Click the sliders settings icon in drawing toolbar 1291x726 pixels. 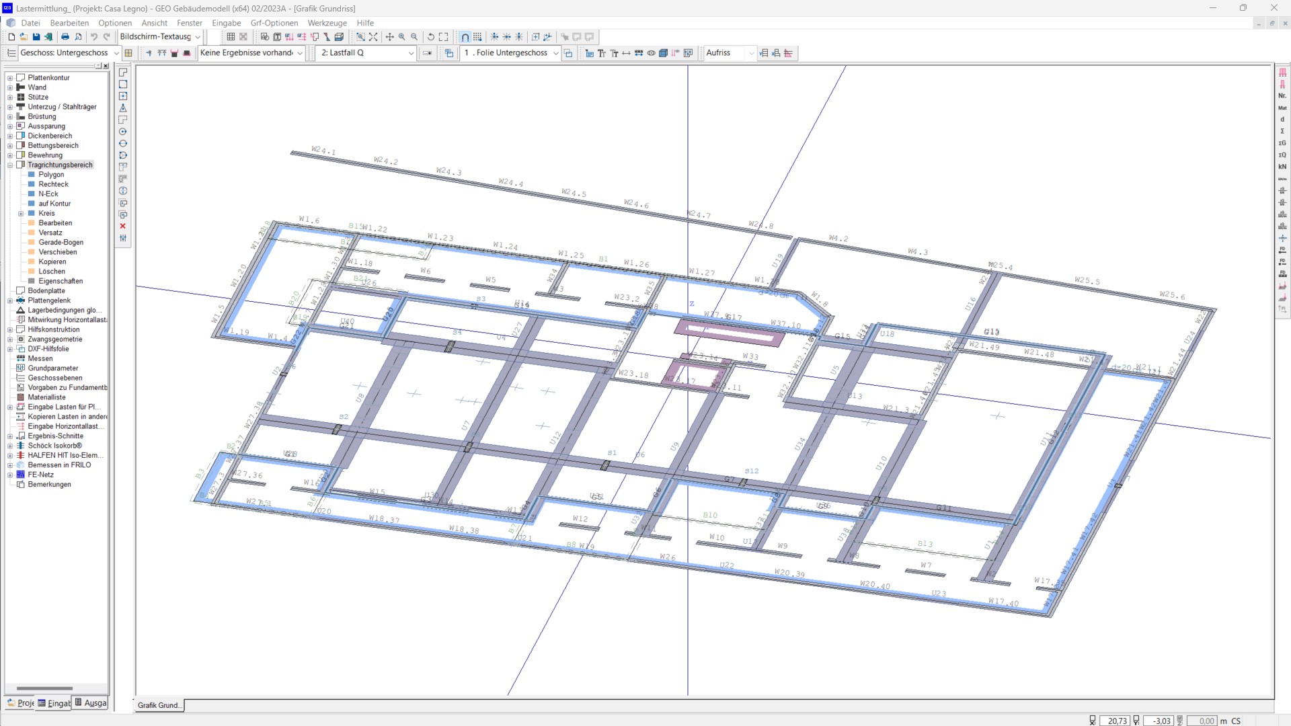(x=122, y=238)
